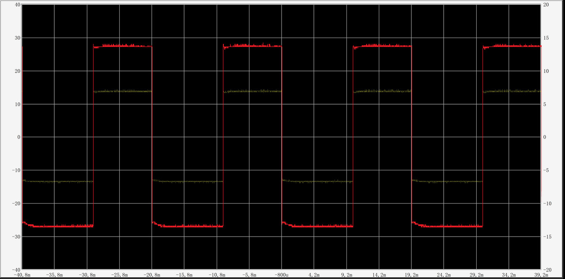Image resolution: width=565 pixels, height=279 pixels.
Task: Click the -30,8m time label
Action: coord(87,275)
